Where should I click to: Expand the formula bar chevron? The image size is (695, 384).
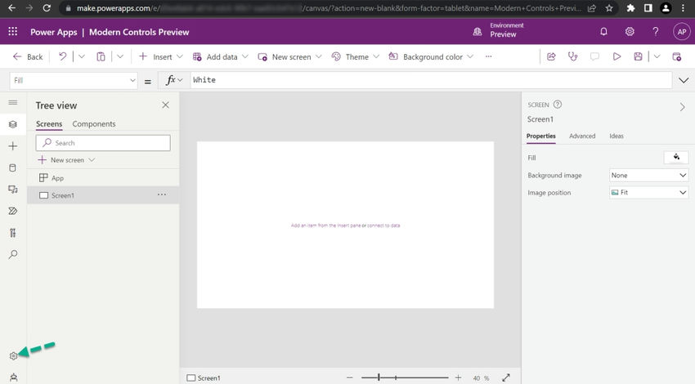pos(684,80)
